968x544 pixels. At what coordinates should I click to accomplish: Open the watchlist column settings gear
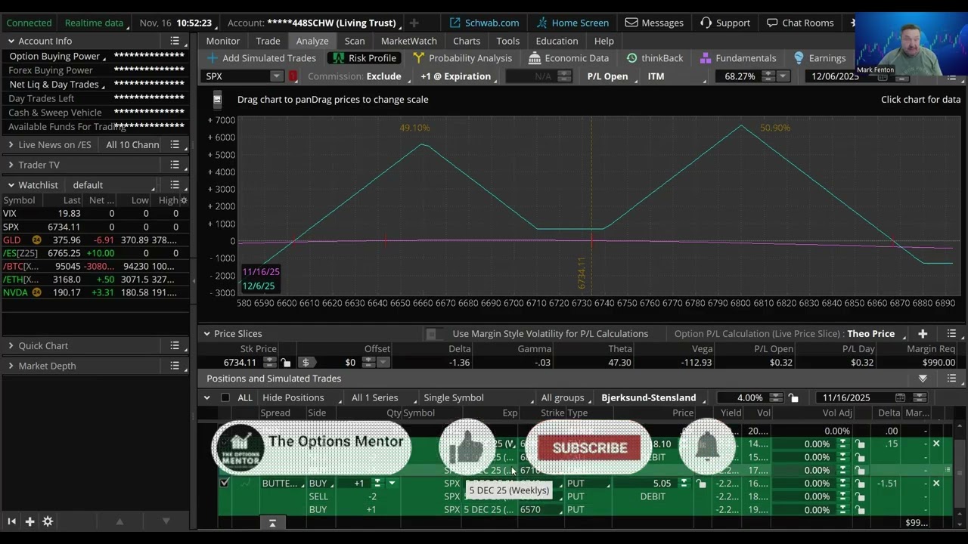pyautogui.click(x=184, y=200)
